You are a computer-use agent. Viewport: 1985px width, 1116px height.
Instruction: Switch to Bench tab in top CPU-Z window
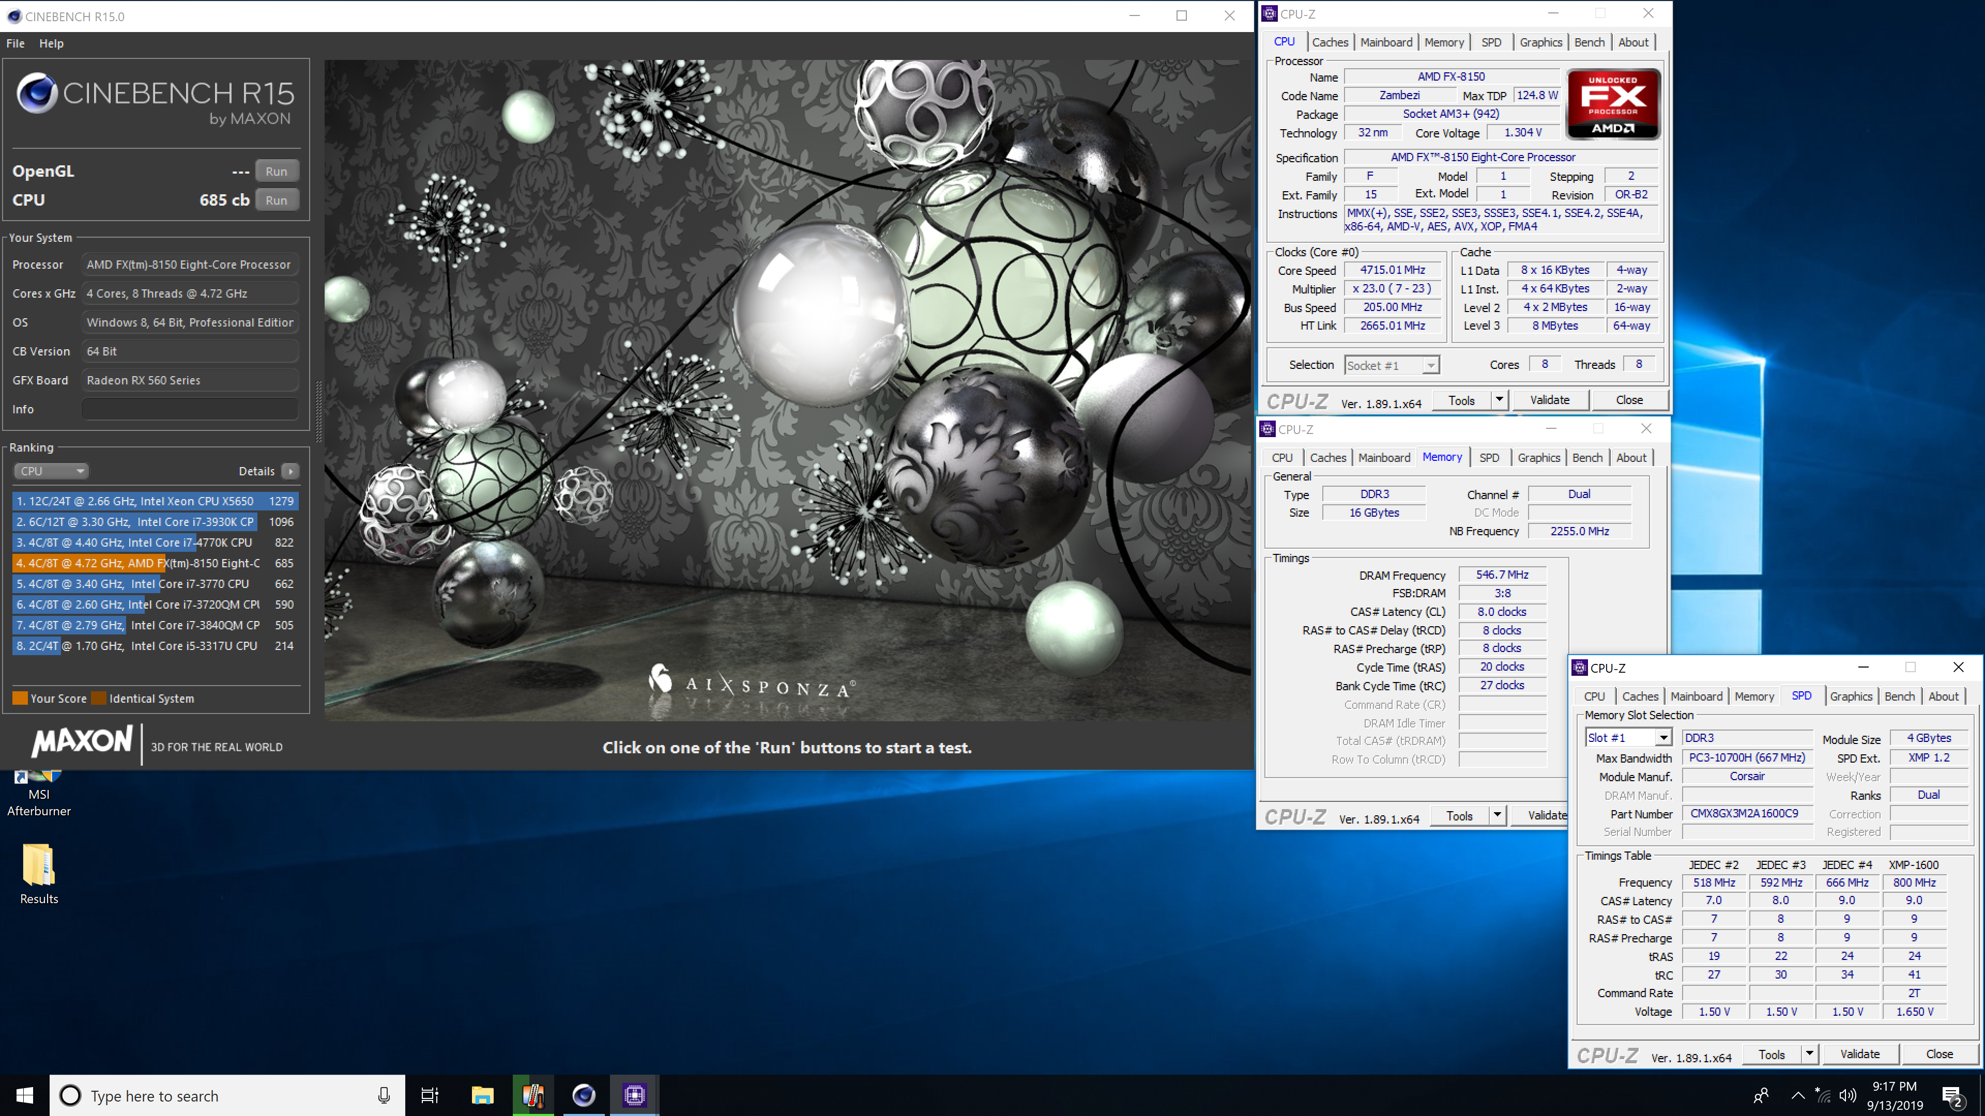(x=1589, y=42)
